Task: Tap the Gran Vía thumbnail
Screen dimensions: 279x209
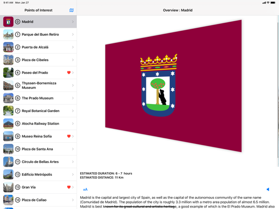Action: coord(8,187)
